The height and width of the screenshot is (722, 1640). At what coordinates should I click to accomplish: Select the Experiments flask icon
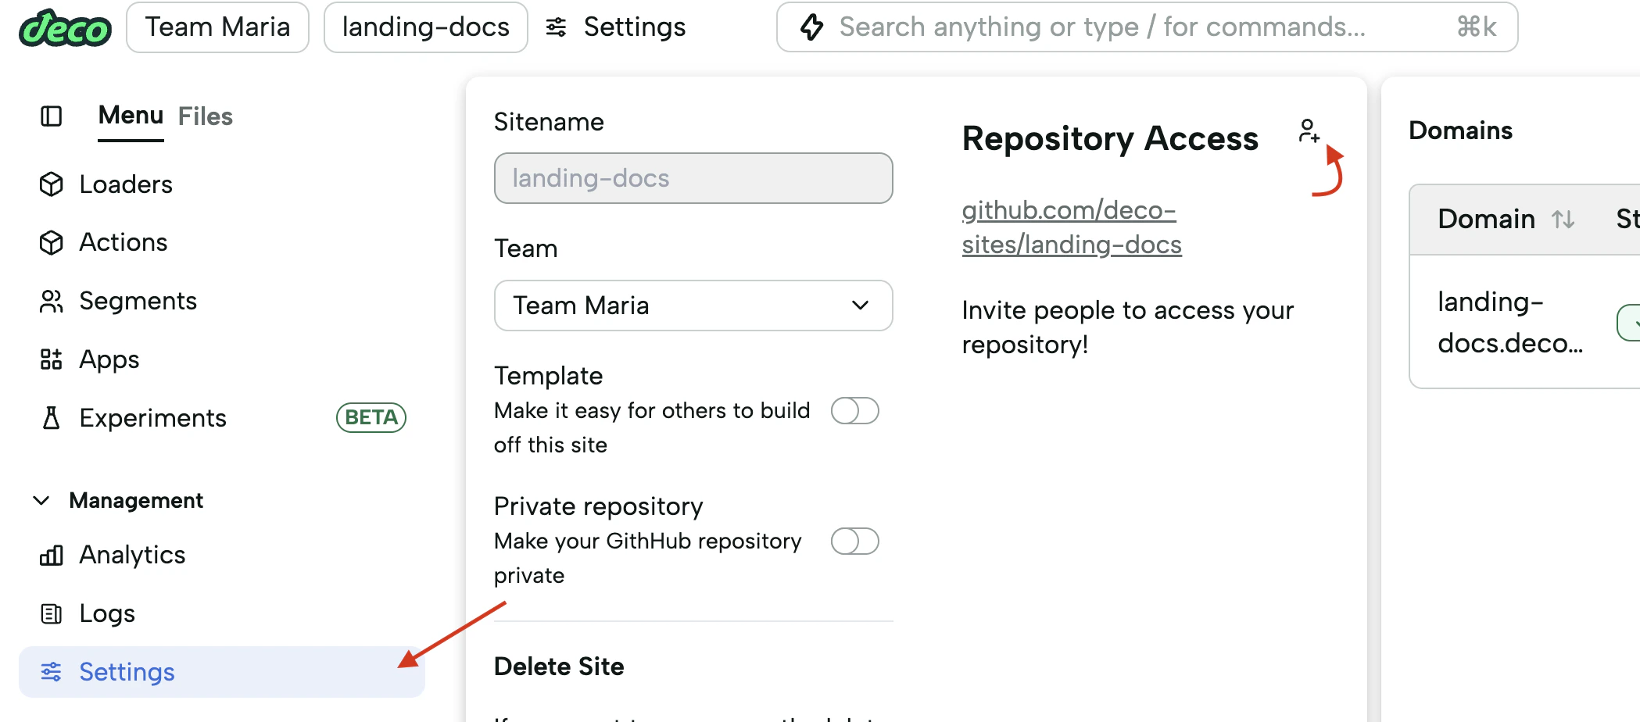pos(52,418)
